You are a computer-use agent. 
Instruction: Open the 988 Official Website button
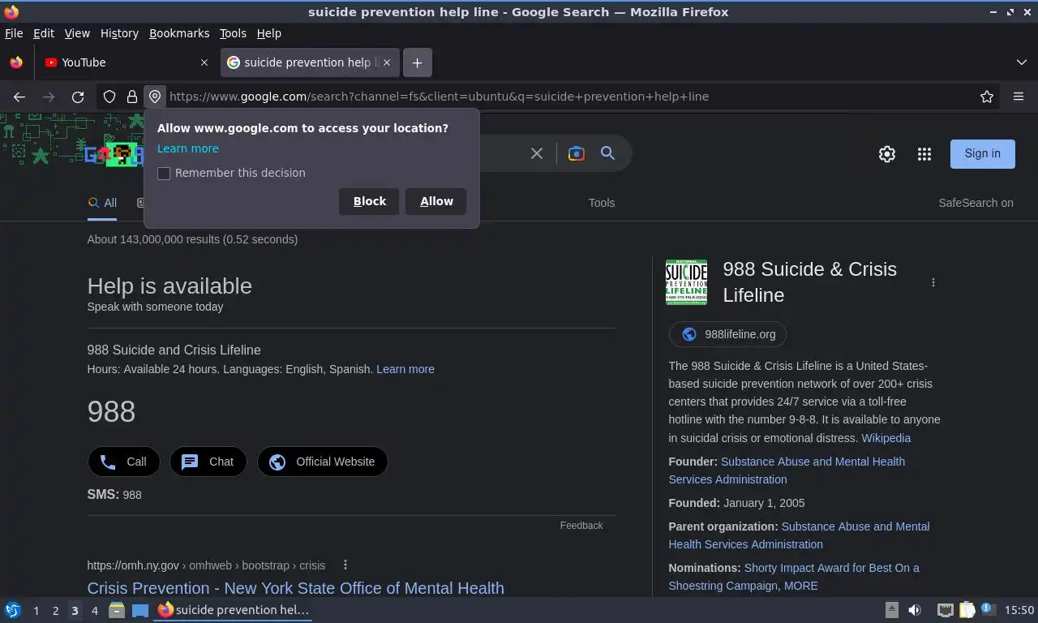click(x=323, y=462)
